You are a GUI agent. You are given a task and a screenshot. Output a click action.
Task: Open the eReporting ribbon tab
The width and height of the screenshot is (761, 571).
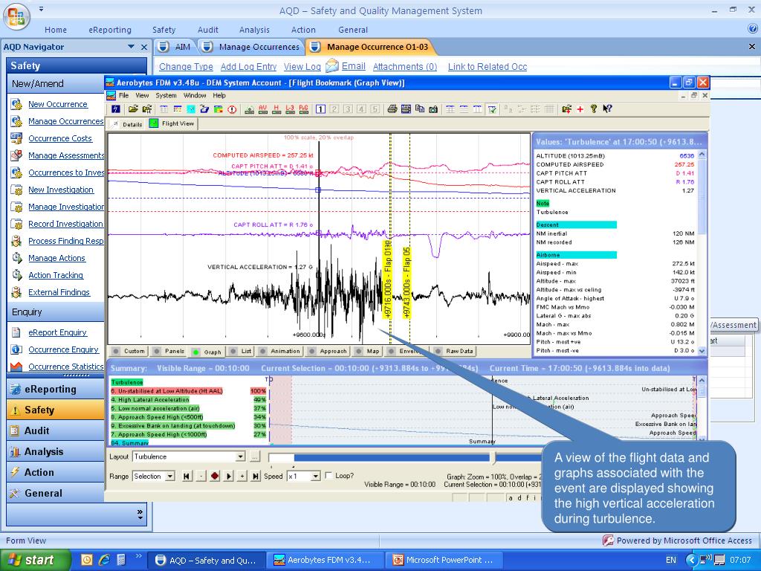pyautogui.click(x=110, y=30)
